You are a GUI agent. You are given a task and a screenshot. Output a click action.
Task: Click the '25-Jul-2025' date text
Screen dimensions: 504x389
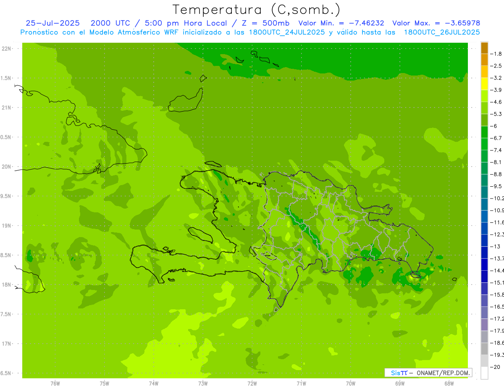click(x=52, y=23)
